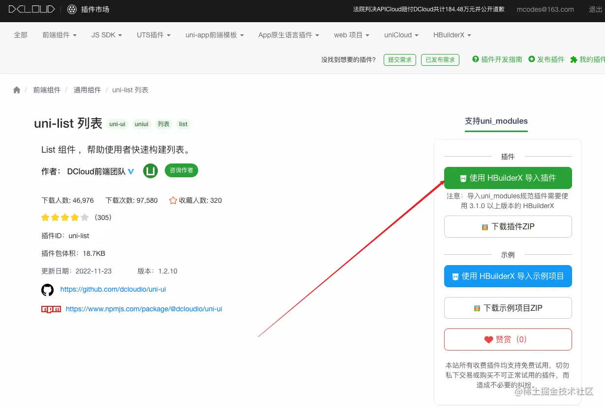The image size is (605, 408).
Task: Click the 更新日期: 2022-11-23 text
Action: 77,271
